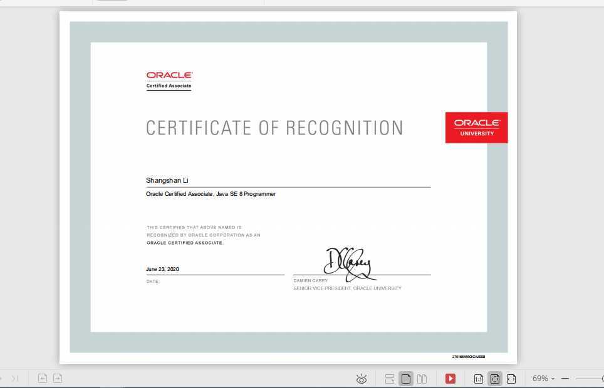The width and height of the screenshot is (604, 388).
Task: Click the name Shangshan Li
Action: coord(167,180)
